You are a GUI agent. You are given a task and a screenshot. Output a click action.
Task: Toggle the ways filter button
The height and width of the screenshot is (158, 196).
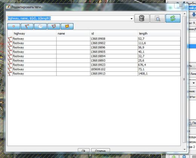[27, 26]
